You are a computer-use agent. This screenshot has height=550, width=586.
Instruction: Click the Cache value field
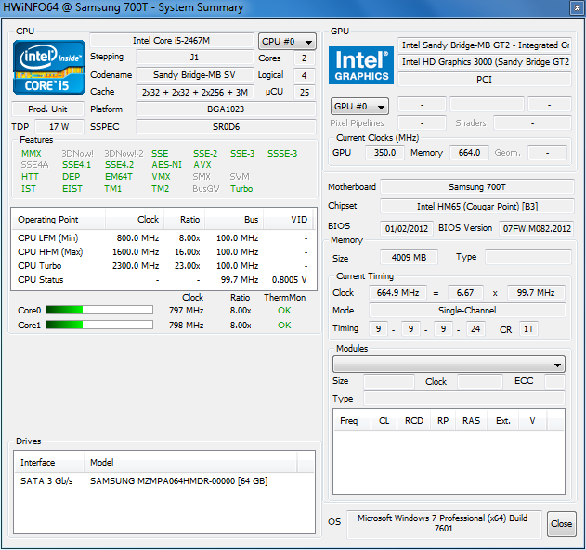195,92
